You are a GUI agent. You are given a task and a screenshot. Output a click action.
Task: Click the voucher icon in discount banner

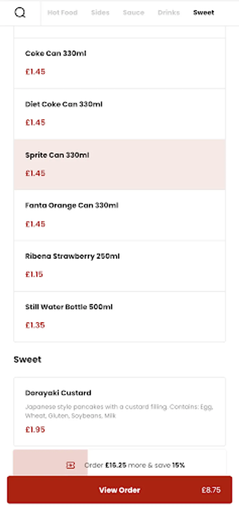click(70, 465)
